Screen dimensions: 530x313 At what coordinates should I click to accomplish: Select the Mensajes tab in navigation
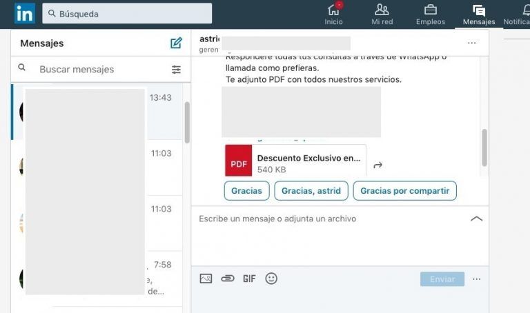point(479,14)
